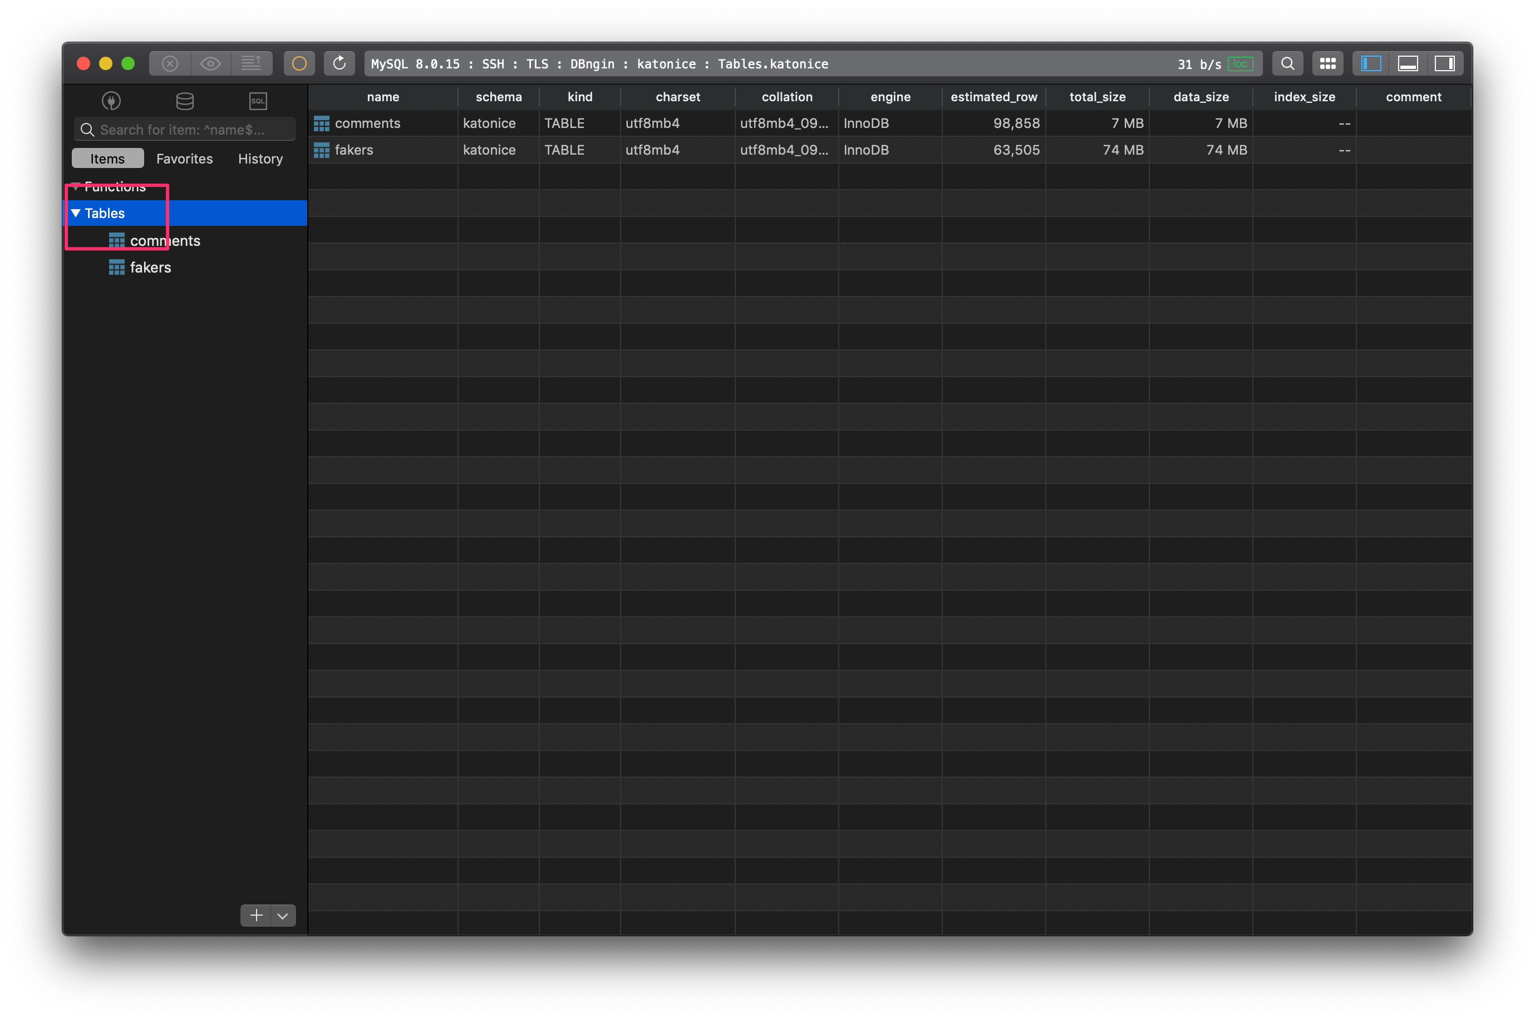Open the dropdown next to the plus button
Viewport: 1535px width, 1018px height.
(282, 916)
